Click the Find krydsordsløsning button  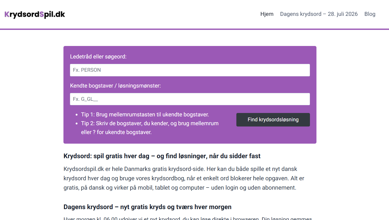click(273, 120)
